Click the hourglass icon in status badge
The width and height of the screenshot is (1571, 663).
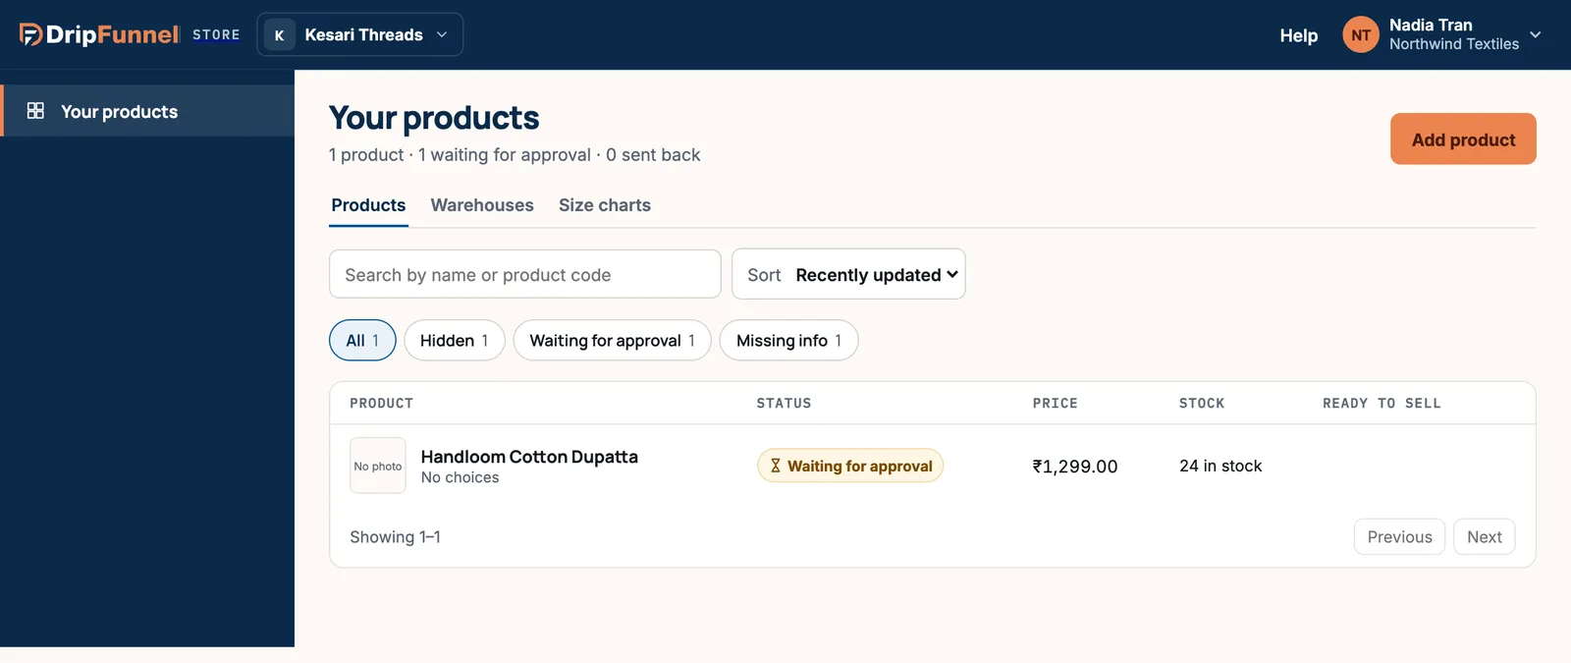pos(776,466)
